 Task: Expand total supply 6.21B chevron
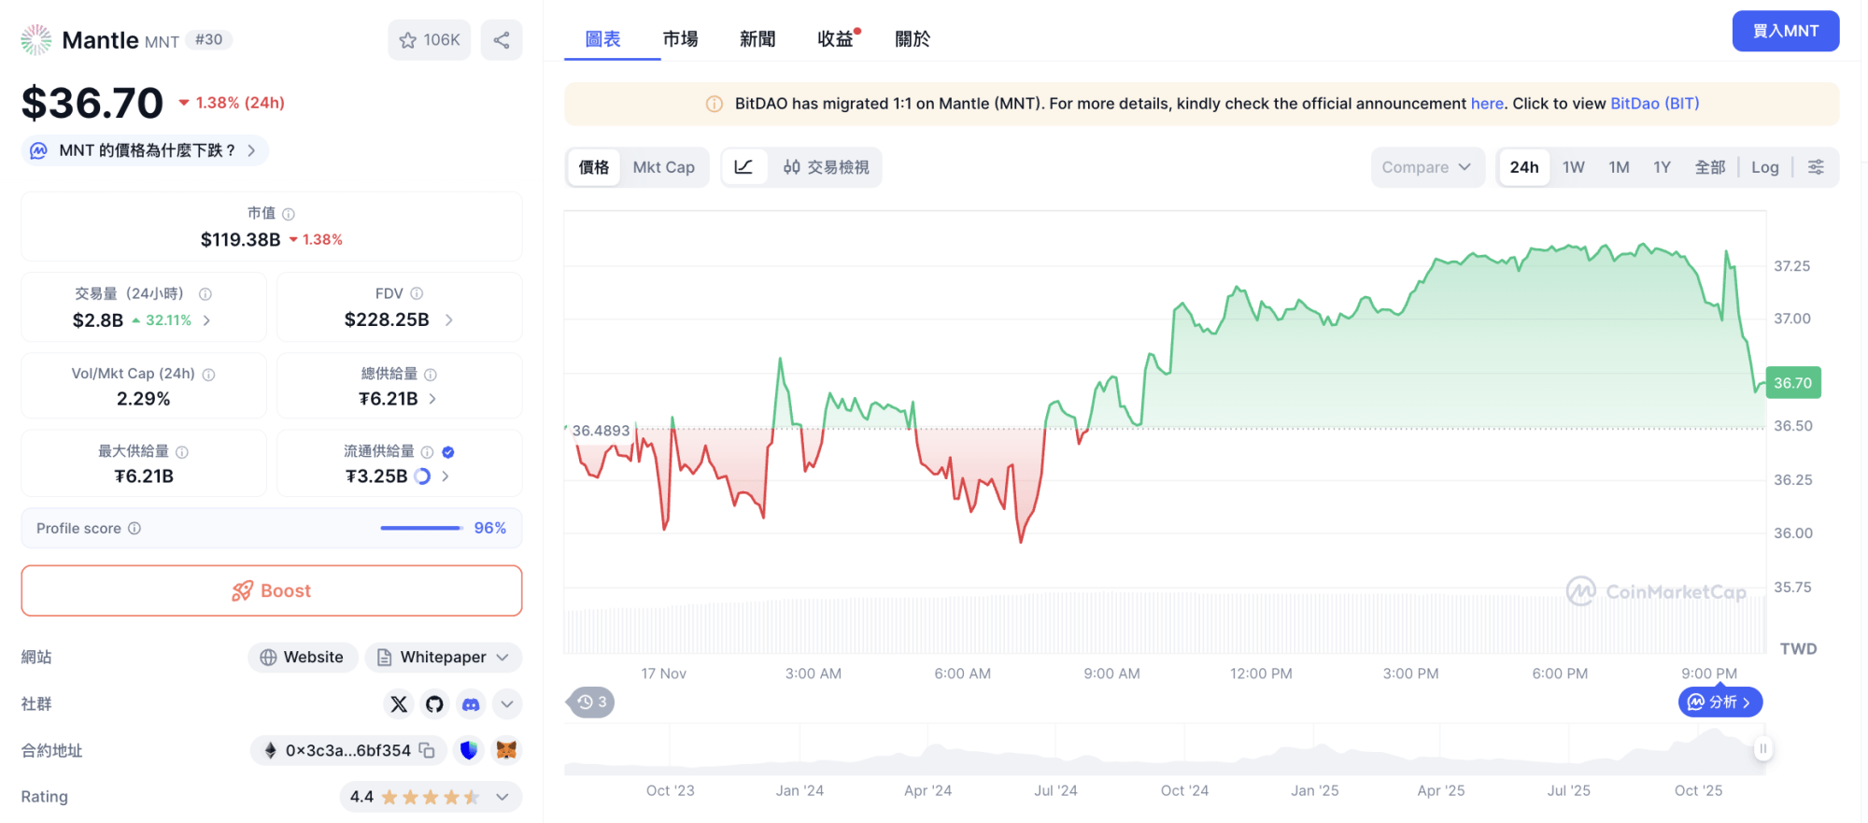tap(432, 399)
